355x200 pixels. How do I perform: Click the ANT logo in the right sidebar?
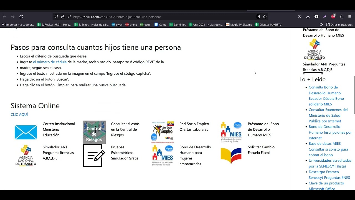tap(315, 49)
